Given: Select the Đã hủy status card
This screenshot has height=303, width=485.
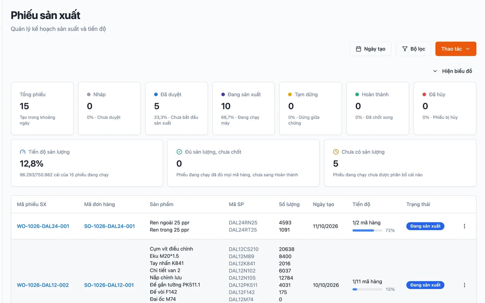Looking at the screenshot, I should pos(445,108).
